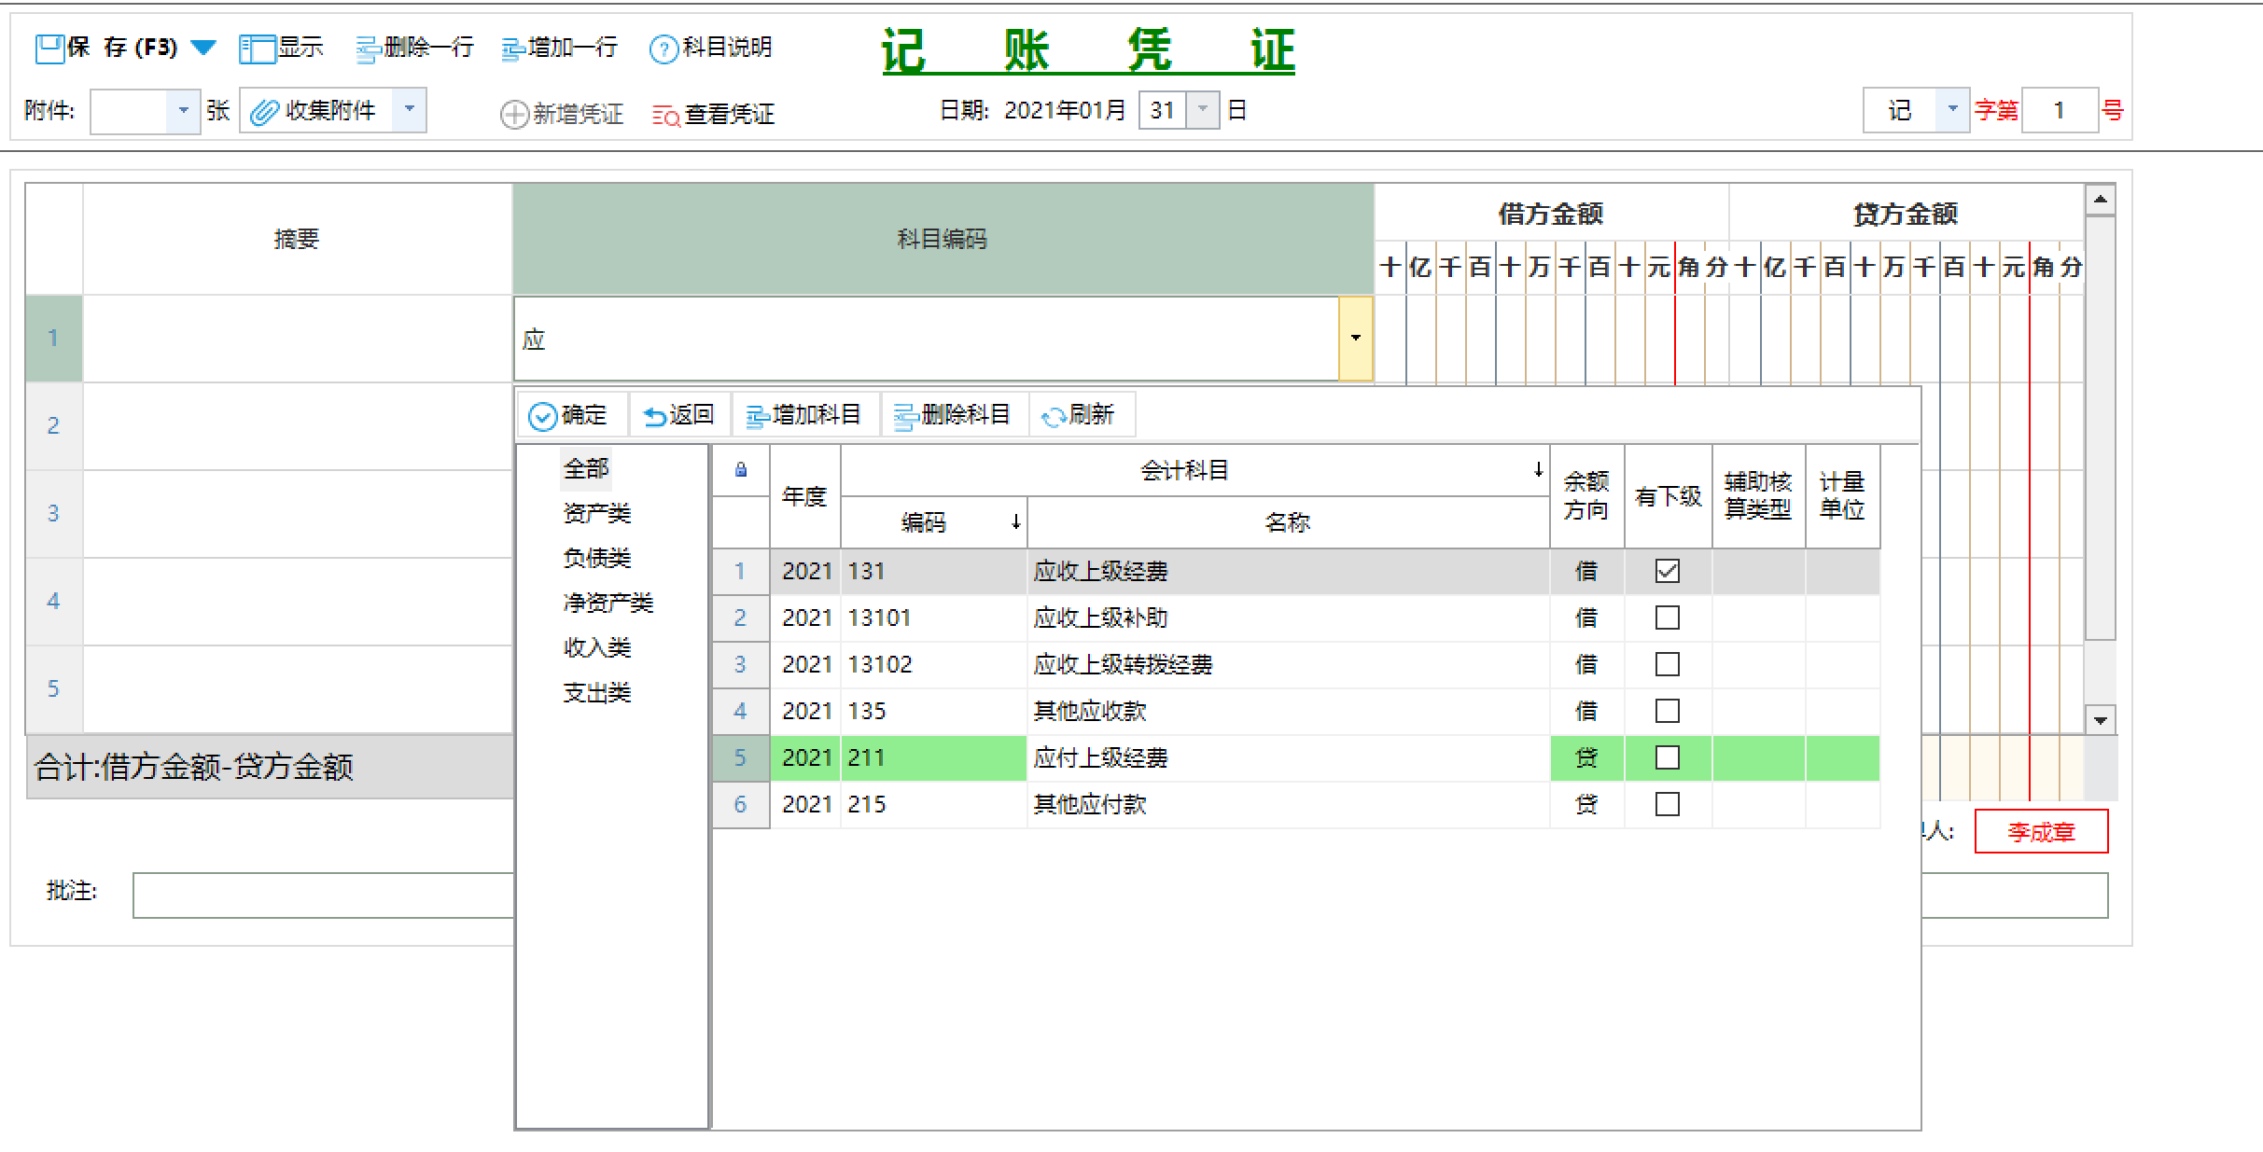Screen dimensions: 2263x1152
Task: Open the day 31 date dropdown
Action: (1203, 110)
